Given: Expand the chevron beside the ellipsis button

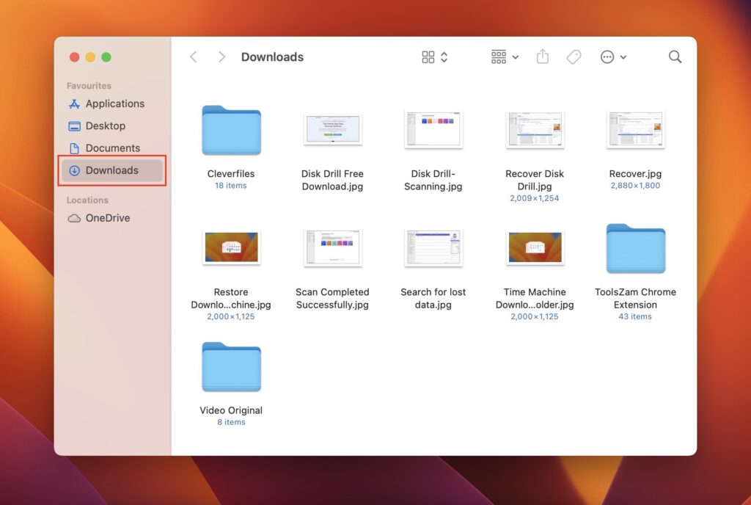Looking at the screenshot, I should (x=623, y=57).
